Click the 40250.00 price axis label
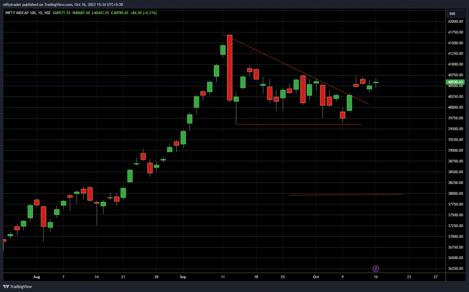The image size is (469, 292). click(455, 97)
